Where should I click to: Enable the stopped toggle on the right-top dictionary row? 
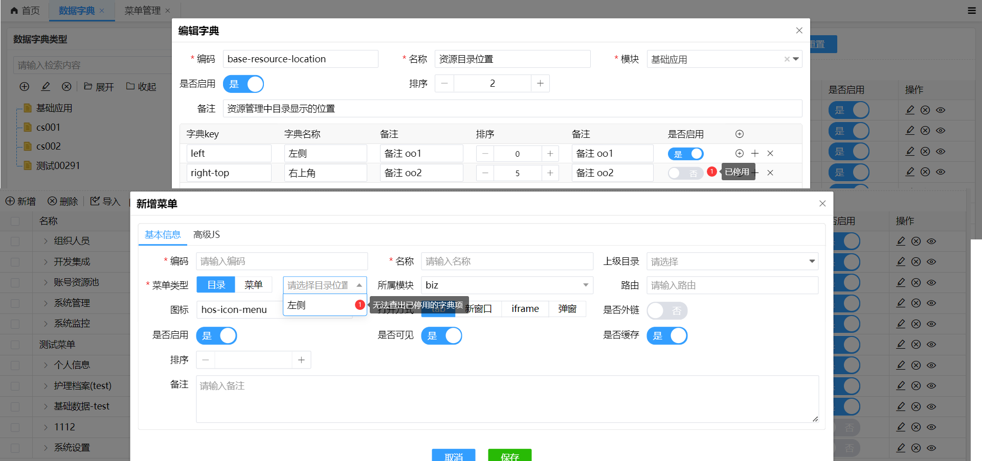685,173
